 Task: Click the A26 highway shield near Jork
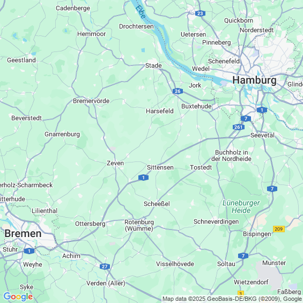[x=178, y=91]
